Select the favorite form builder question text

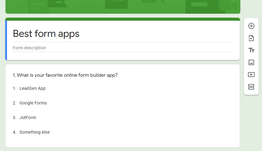(65, 75)
